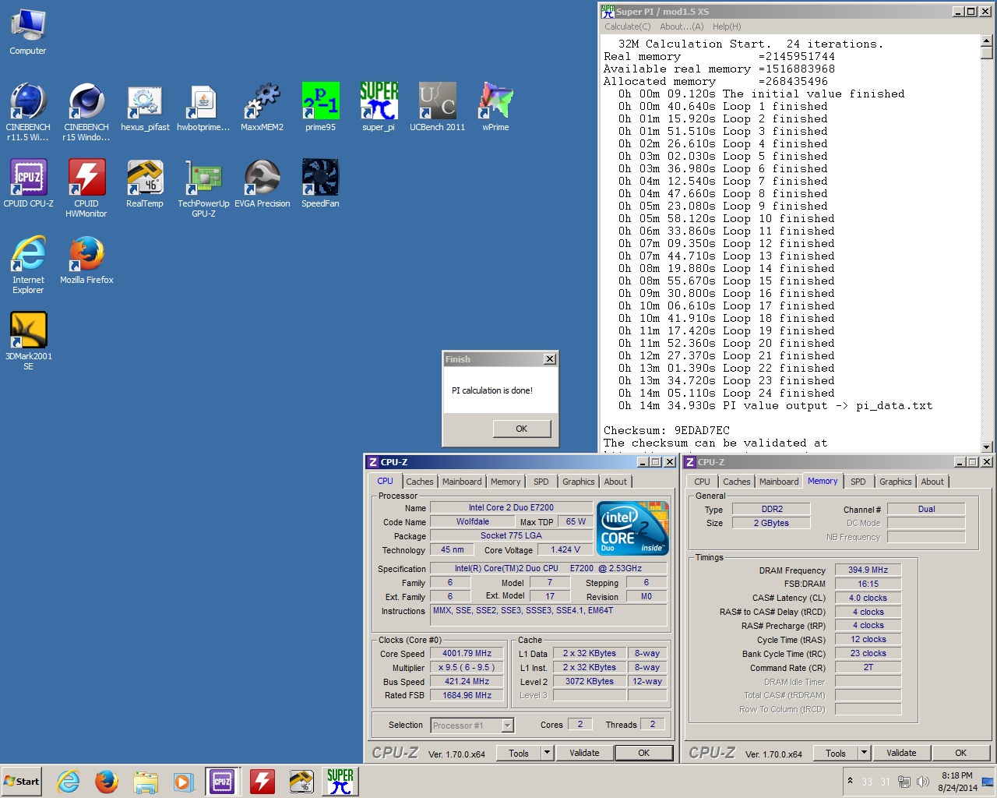The image size is (997, 798).
Task: Click the Start button
Action: pos(22,782)
